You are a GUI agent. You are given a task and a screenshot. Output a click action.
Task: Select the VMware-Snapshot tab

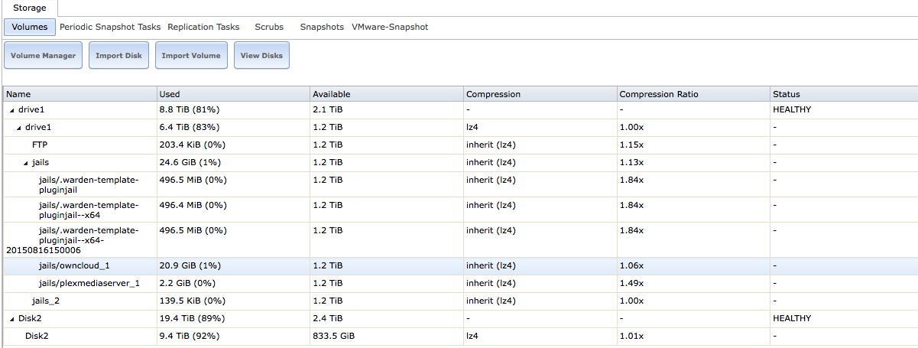[x=390, y=27]
